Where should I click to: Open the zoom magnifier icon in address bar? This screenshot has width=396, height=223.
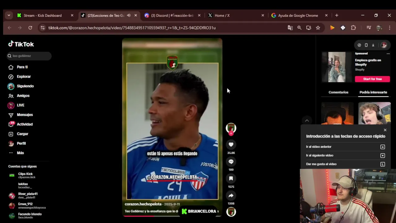299,28
